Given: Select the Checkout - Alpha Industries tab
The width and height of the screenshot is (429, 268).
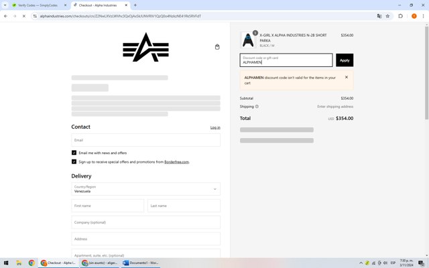Looking at the screenshot, I should click(x=97, y=5).
